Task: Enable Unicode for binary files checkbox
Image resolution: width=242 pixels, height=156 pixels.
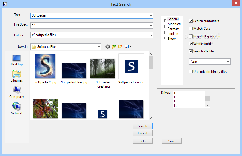Action: tap(191, 72)
